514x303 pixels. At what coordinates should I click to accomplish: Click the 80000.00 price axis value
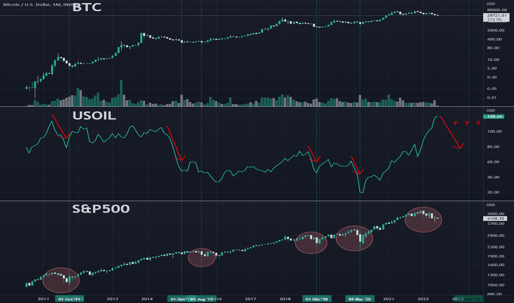[x=497, y=10]
